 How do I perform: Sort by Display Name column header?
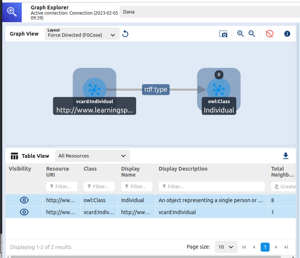pos(130,172)
